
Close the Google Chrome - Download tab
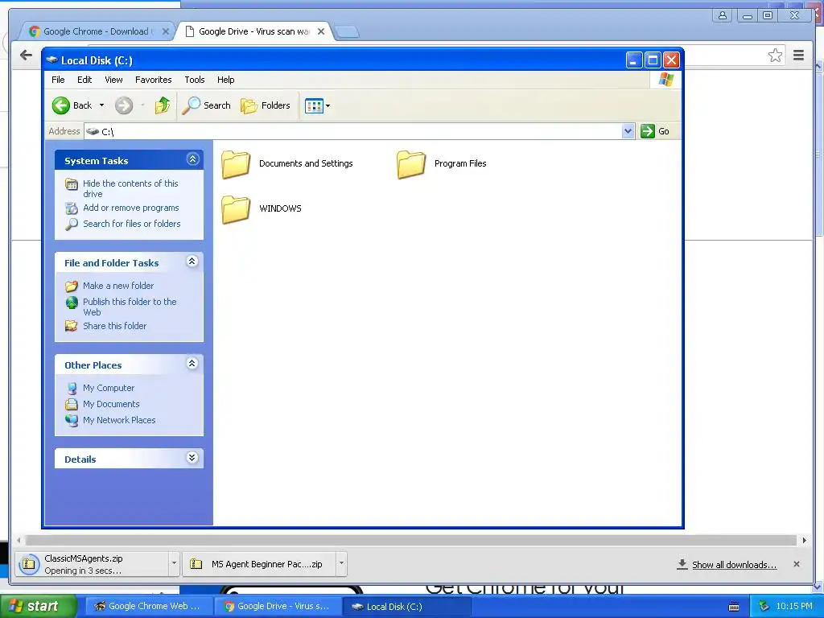pos(166,31)
